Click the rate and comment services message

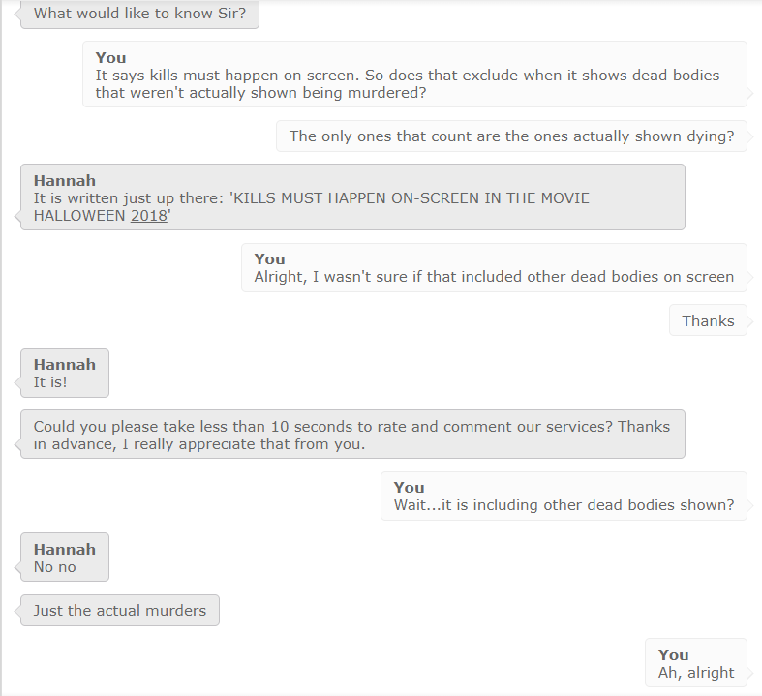tap(352, 435)
